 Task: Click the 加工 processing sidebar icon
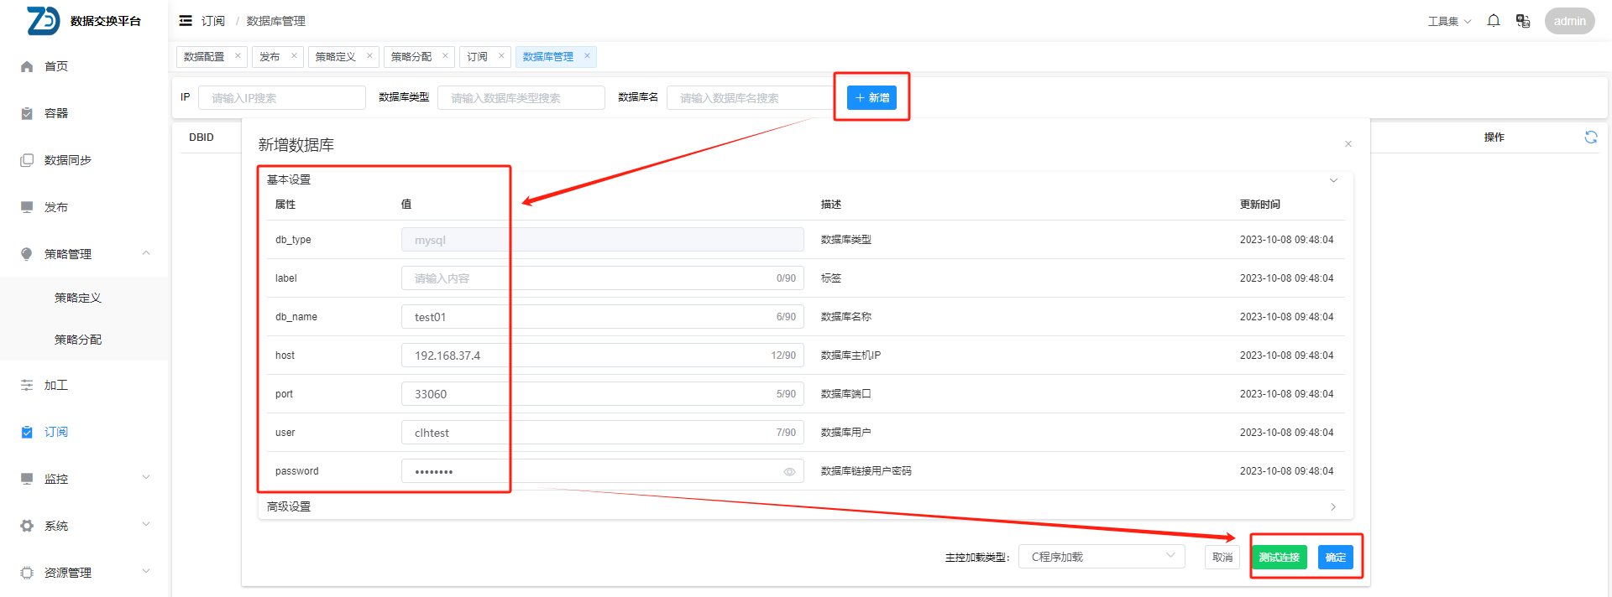click(x=27, y=385)
